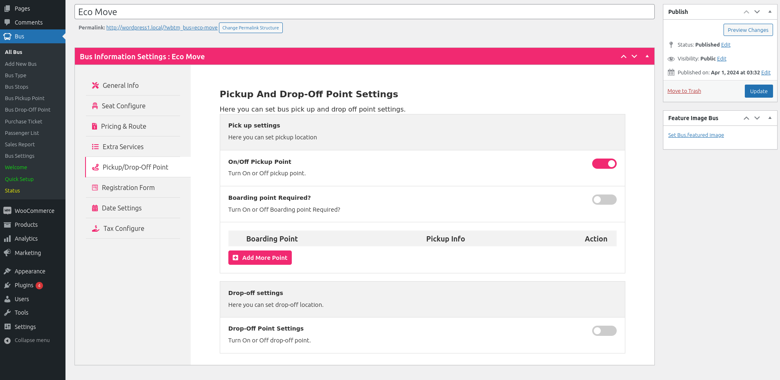The width and height of the screenshot is (780, 380).
Task: Click the Settings sliders icon
Action: tap(7, 326)
